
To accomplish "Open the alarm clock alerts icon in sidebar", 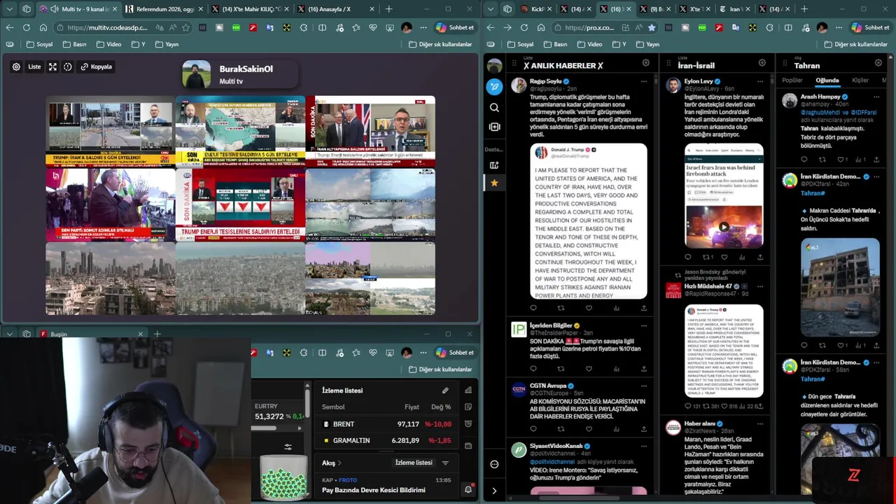I will point(468,423).
